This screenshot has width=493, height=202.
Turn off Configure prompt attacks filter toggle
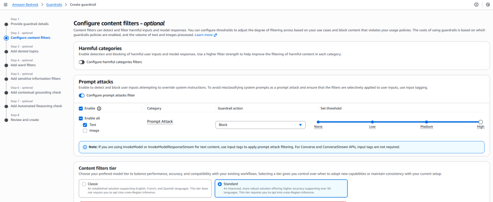[x=81, y=95]
